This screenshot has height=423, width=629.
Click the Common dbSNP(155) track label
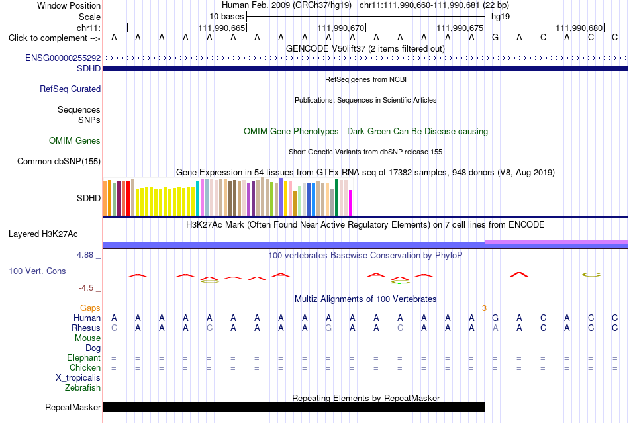(x=59, y=161)
